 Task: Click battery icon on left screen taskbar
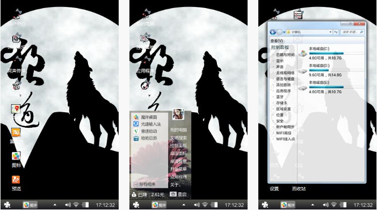coord(85,205)
